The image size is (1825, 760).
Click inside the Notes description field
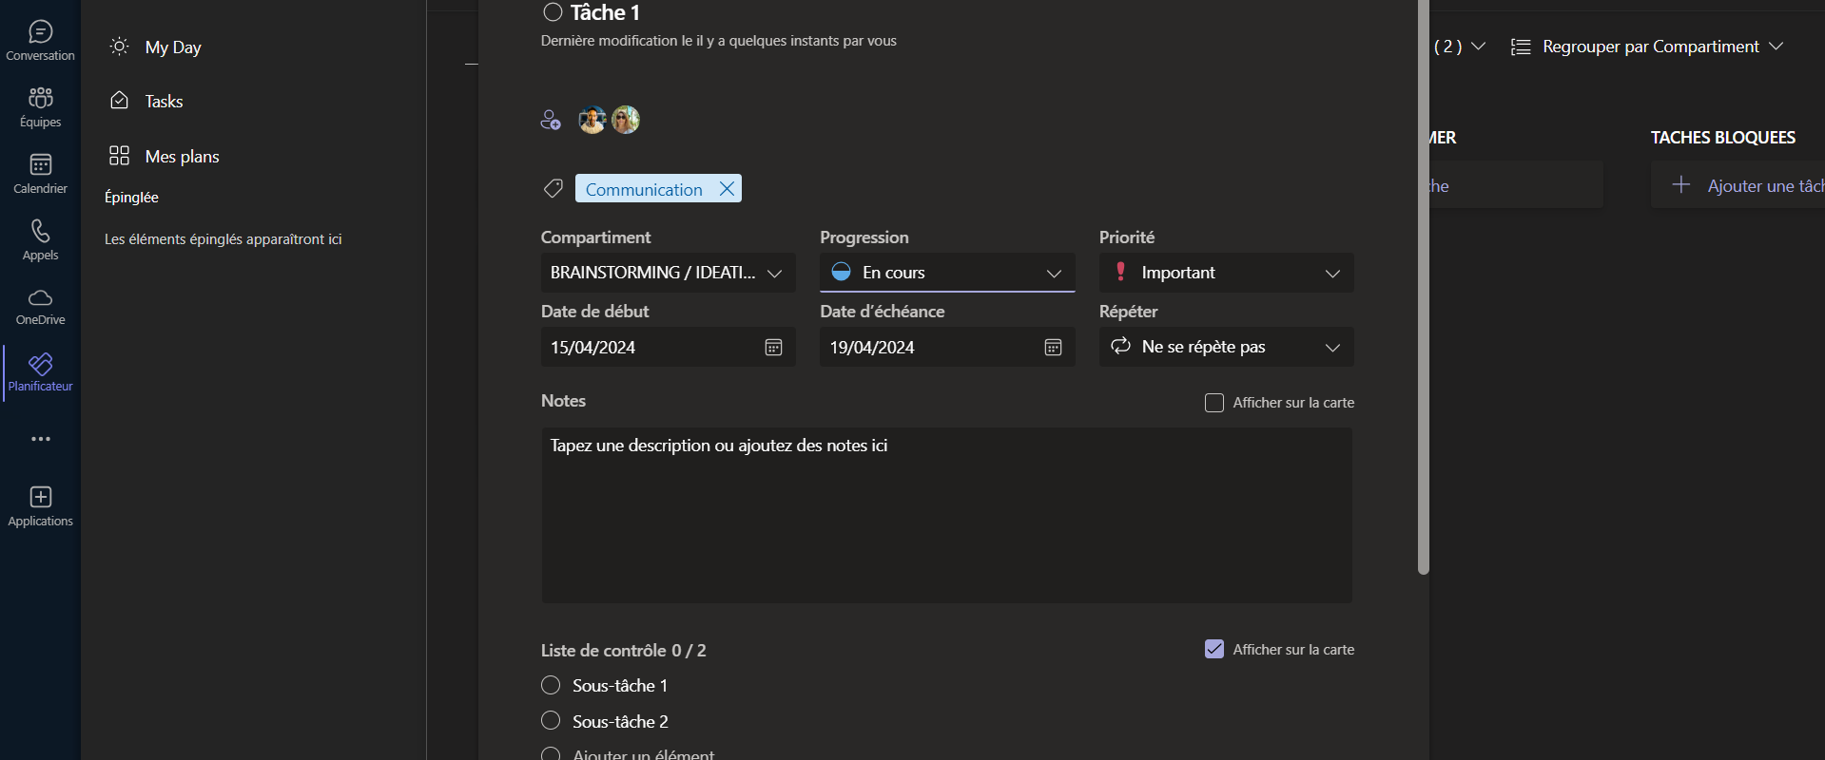946,515
